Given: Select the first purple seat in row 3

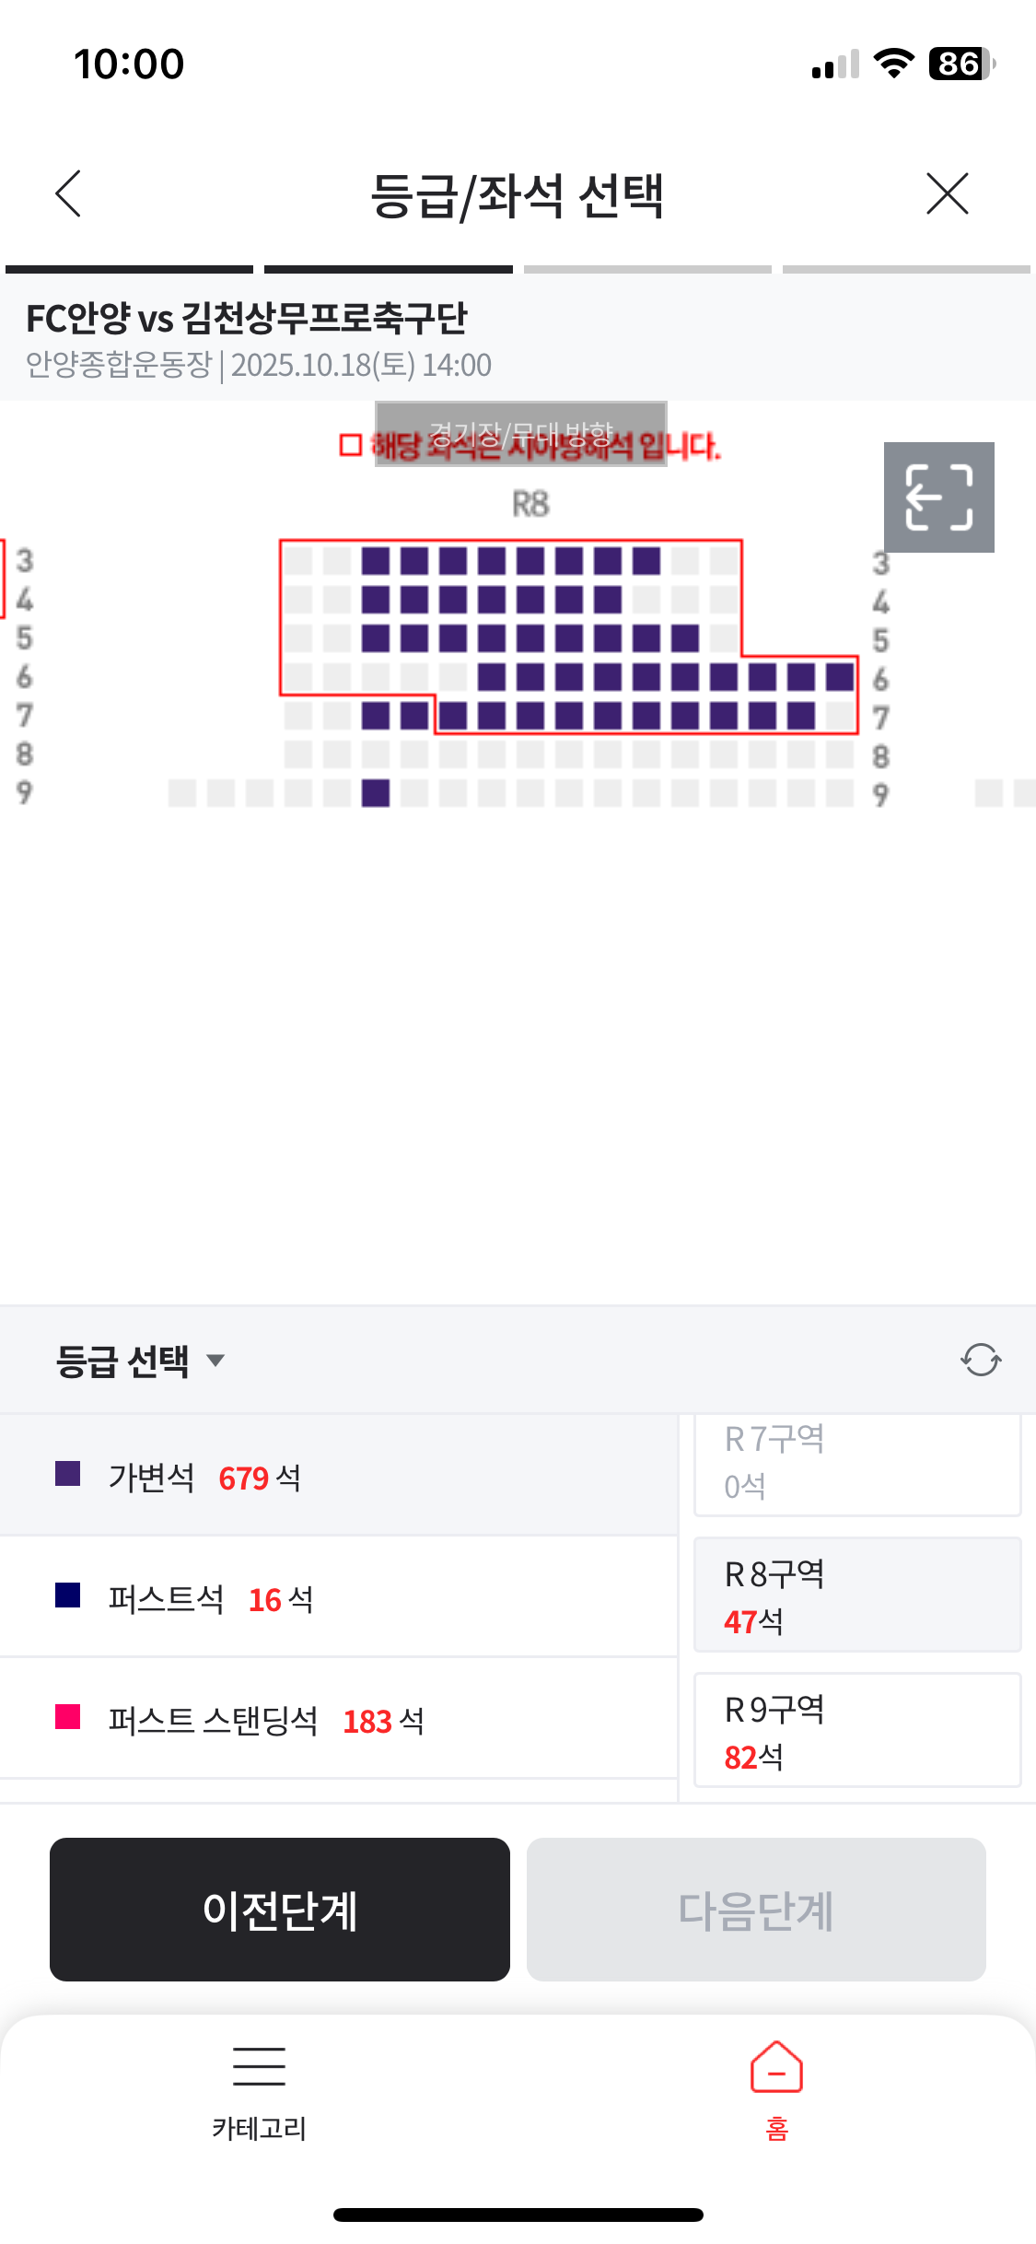Looking at the screenshot, I should [376, 560].
